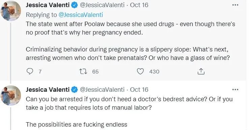Click the verified badge on first tweet
250x130 pixels.
click(x=74, y=5)
